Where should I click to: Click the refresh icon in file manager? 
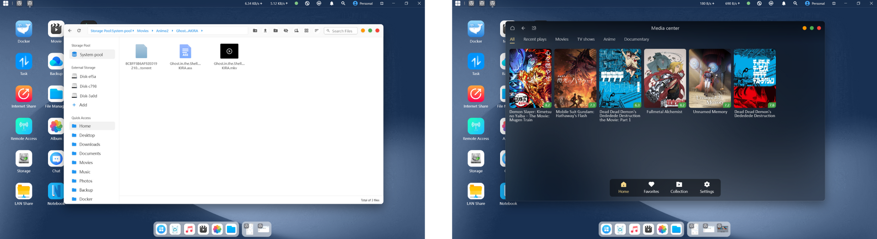(79, 31)
